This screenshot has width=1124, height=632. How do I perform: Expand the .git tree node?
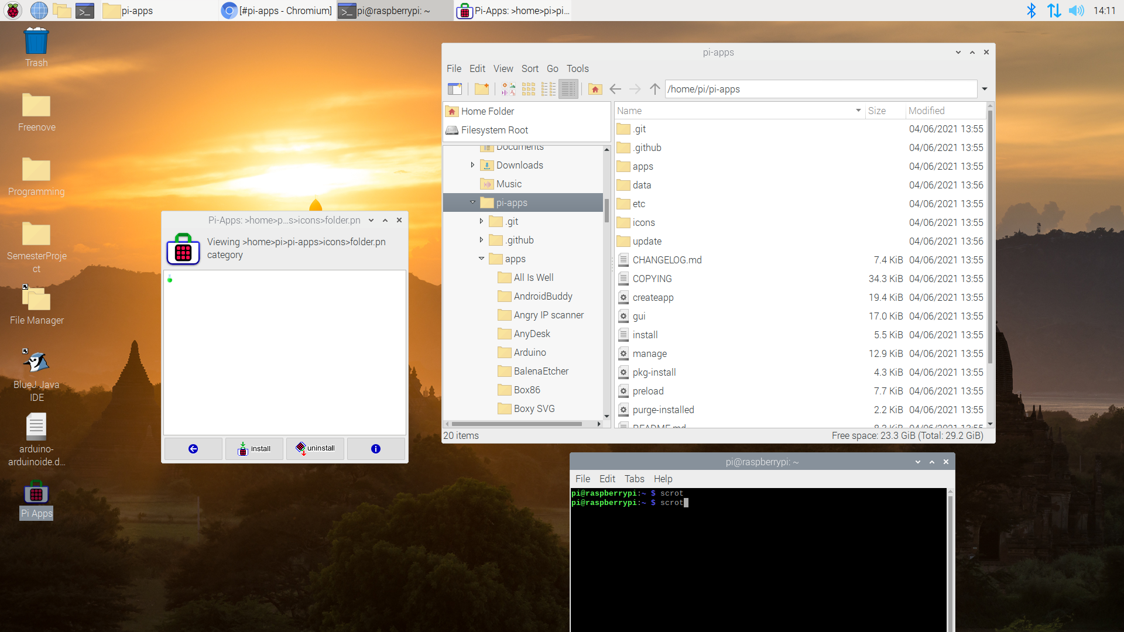[481, 221]
